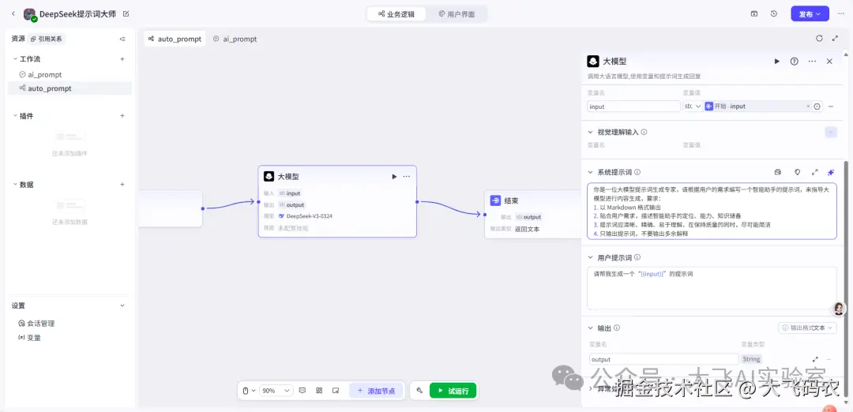Open the str type dropdown for input

[x=693, y=107]
